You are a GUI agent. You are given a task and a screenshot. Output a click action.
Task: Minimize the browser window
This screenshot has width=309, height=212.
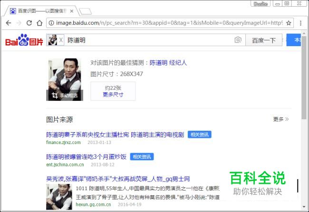pyautogui.click(x=278, y=3)
